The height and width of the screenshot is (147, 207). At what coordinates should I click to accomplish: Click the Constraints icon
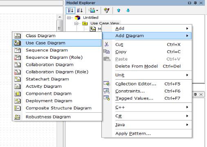point(106,91)
